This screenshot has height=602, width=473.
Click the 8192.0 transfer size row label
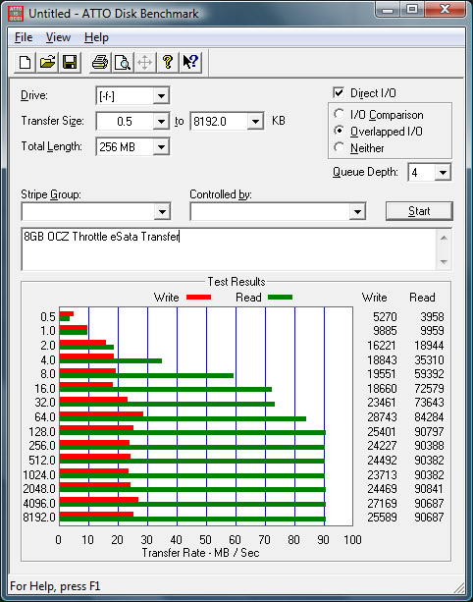pos(39,518)
